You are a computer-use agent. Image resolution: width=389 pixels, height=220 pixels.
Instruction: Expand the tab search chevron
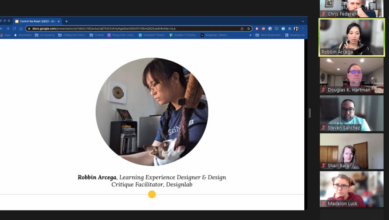click(303, 21)
